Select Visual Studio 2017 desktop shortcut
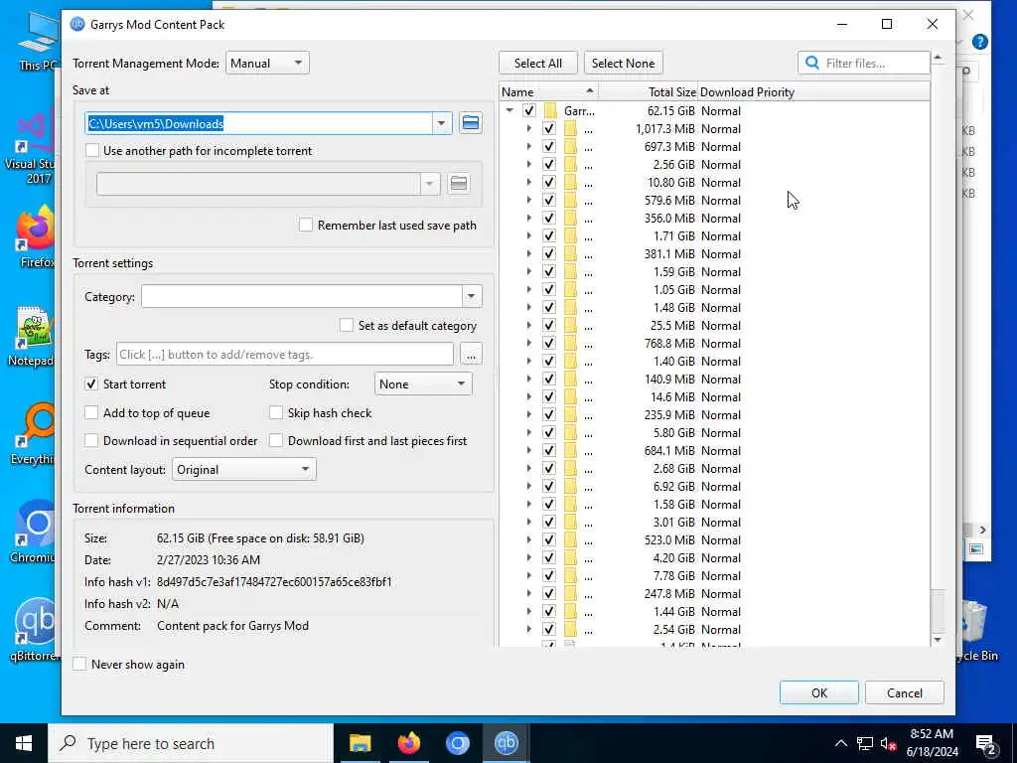Image resolution: width=1017 pixels, height=763 pixels. (x=33, y=148)
